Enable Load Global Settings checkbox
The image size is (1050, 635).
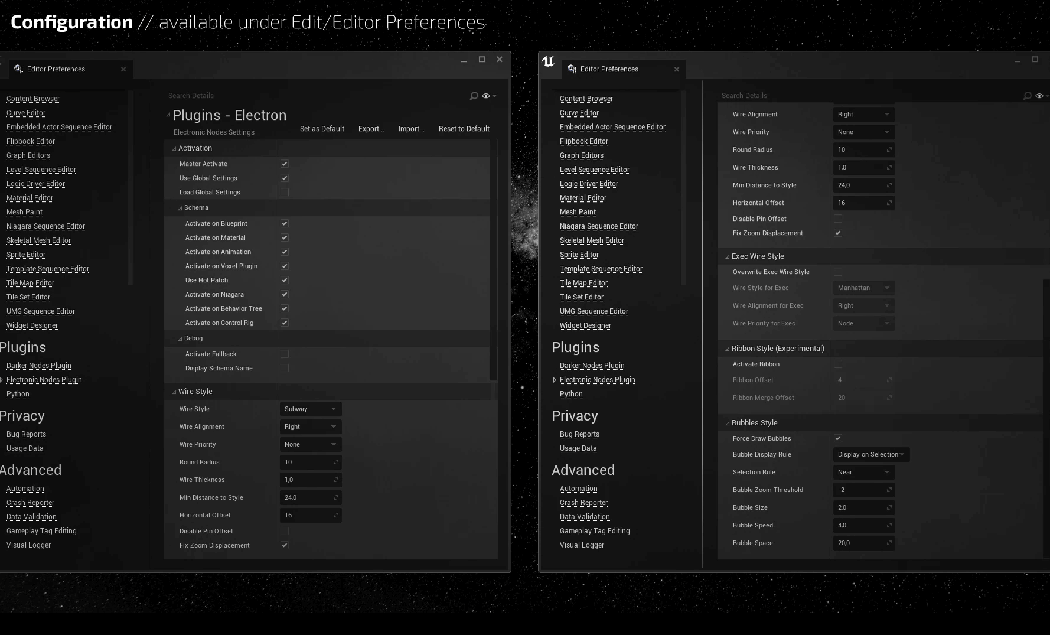[x=285, y=192]
